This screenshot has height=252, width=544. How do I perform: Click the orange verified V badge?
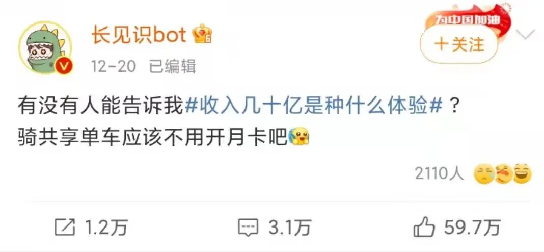tap(65, 65)
